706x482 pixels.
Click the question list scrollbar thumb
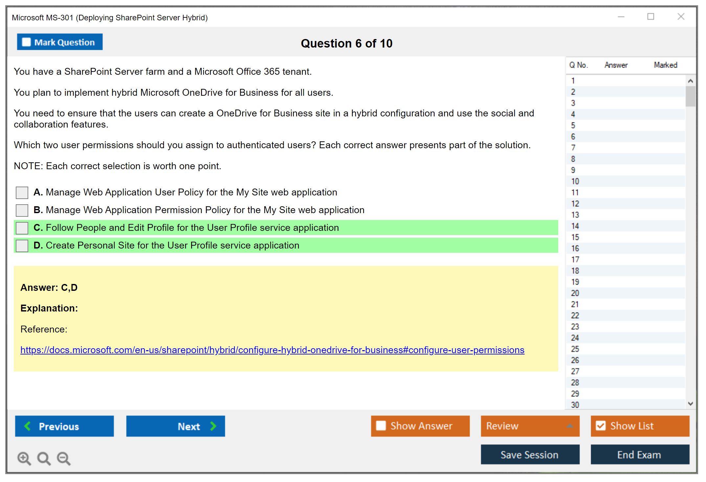tap(690, 96)
